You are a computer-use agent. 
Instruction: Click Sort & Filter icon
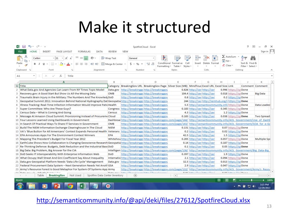(x=244, y=58)
